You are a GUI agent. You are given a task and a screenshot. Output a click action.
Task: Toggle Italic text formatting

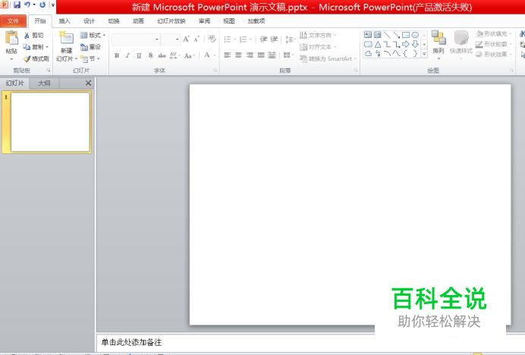(x=127, y=55)
